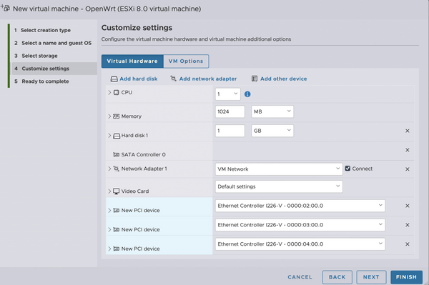Click the NEXT button

point(371,277)
